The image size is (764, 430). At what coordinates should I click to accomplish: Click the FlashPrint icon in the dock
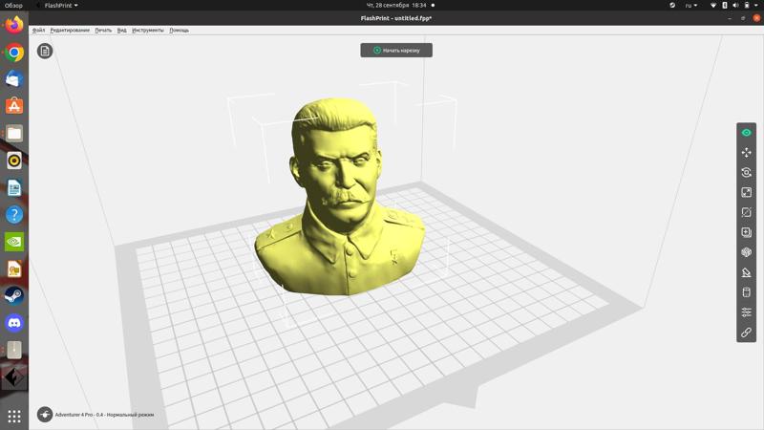[14, 377]
